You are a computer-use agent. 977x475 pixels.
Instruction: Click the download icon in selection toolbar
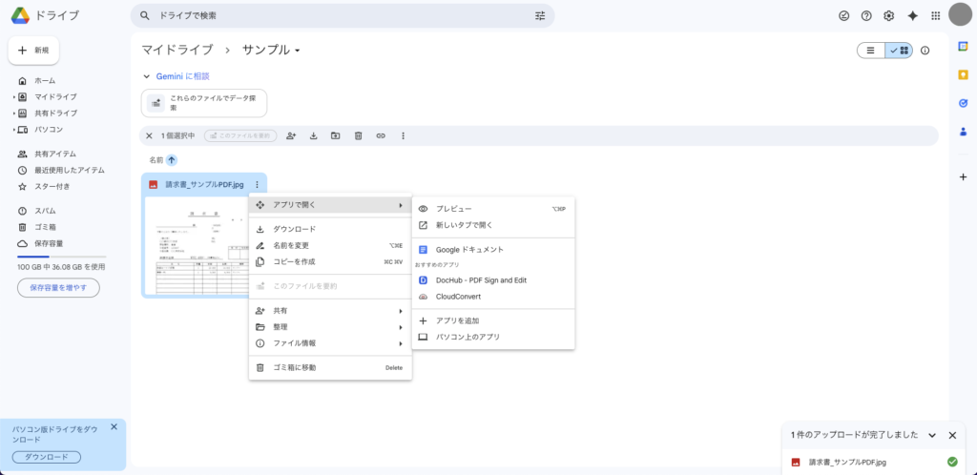coord(313,135)
